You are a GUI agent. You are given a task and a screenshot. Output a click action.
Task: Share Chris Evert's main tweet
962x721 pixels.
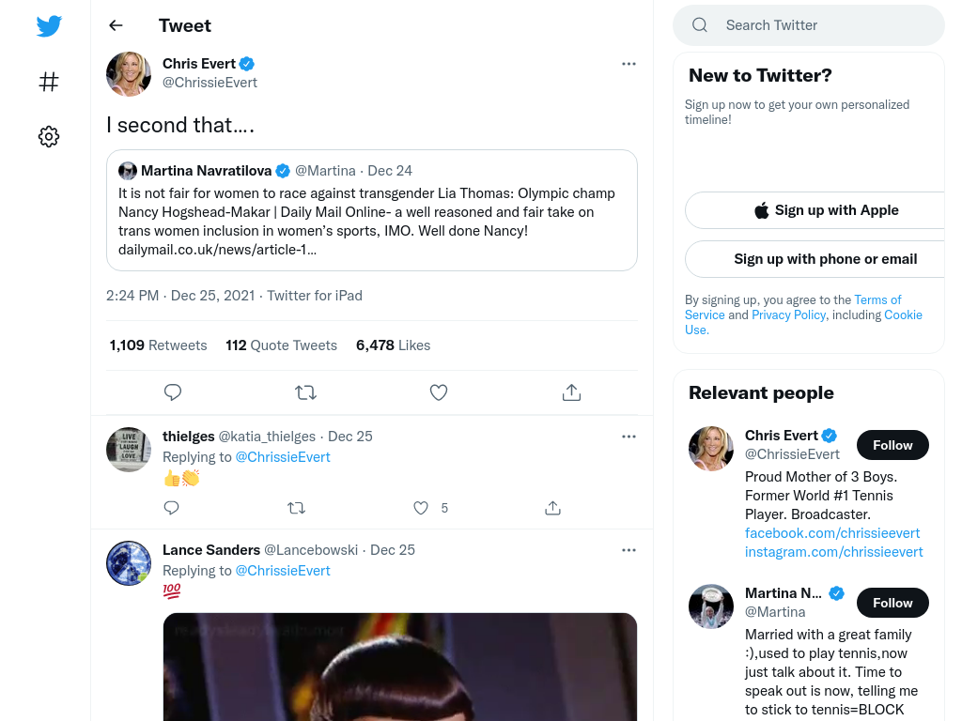571,392
